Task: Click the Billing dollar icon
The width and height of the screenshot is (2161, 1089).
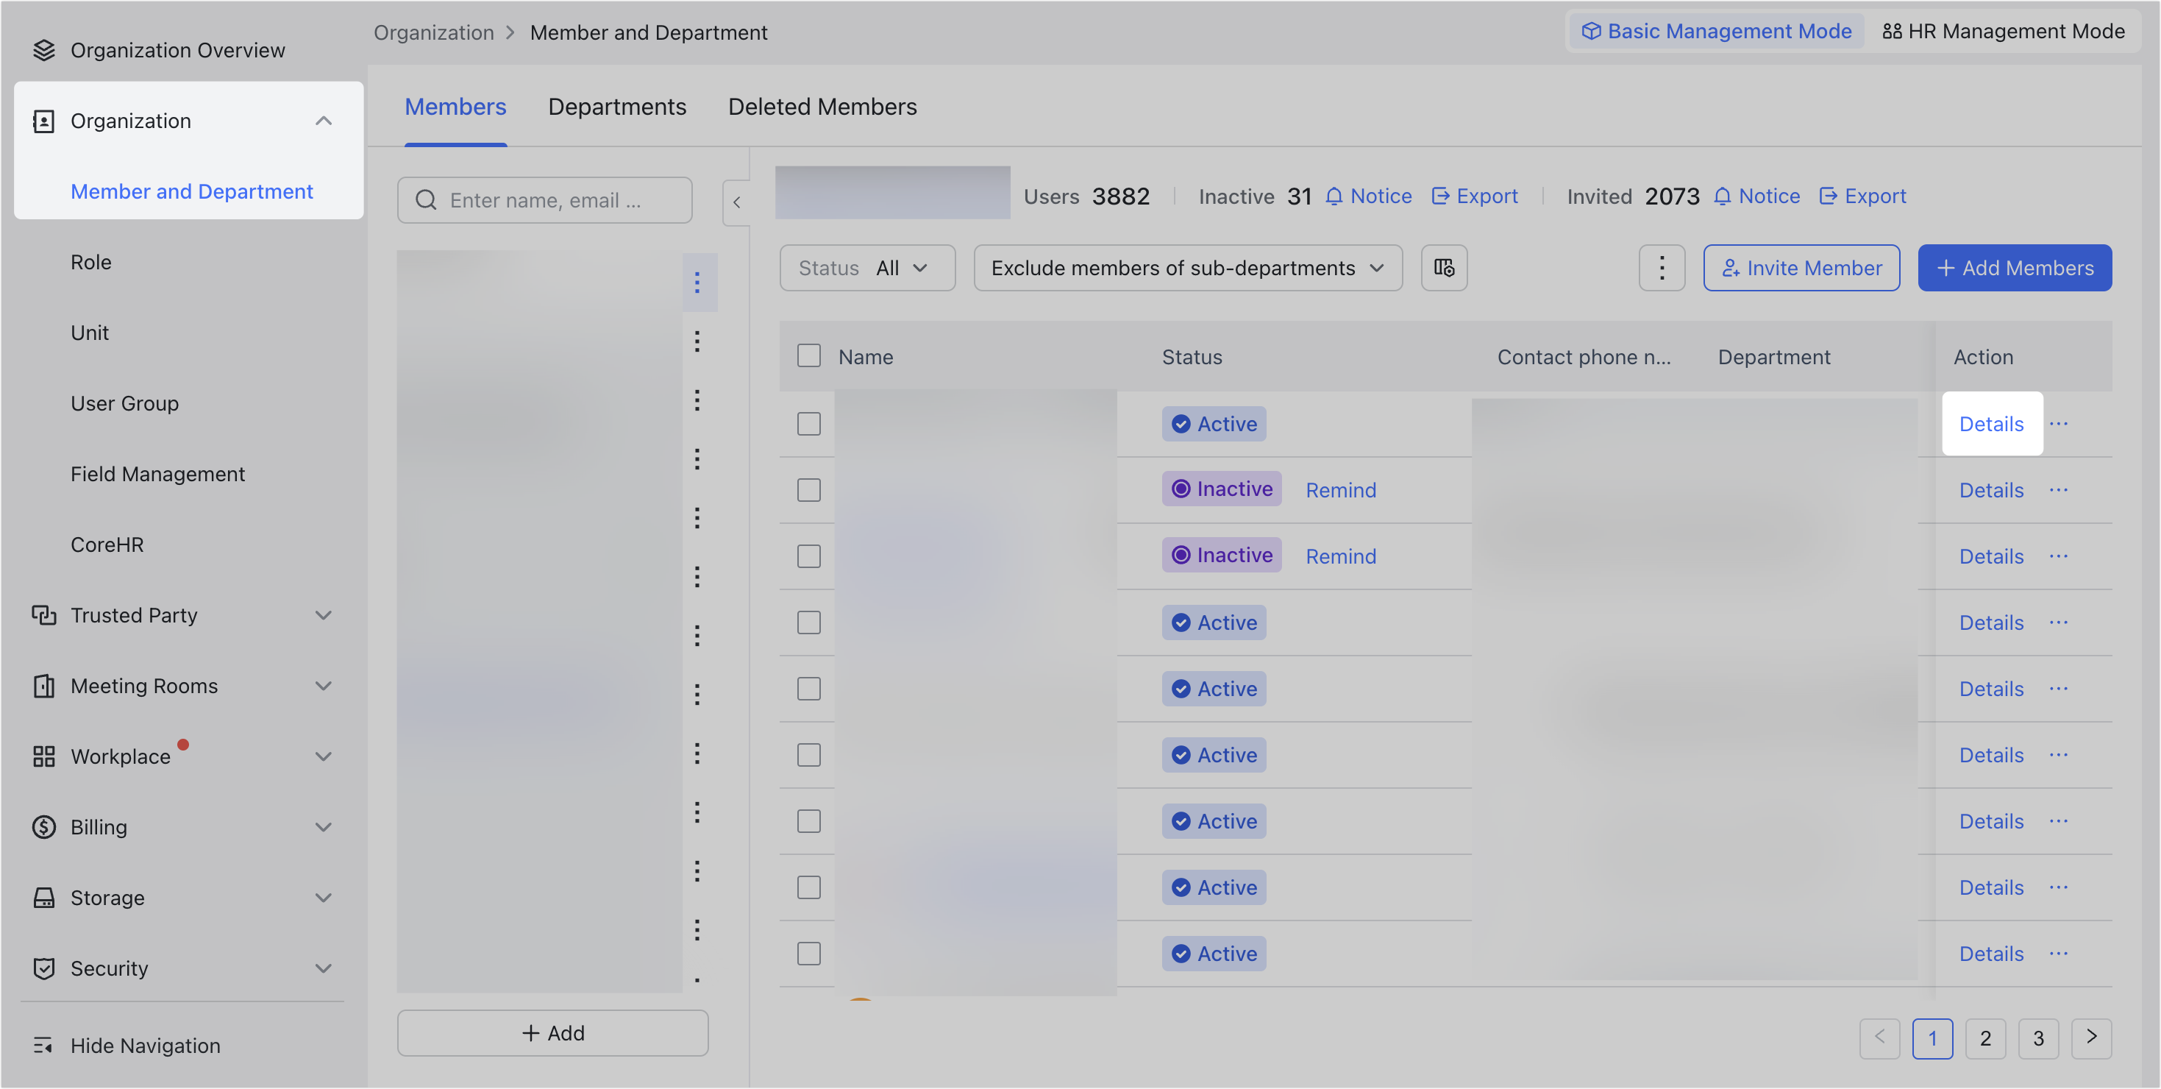Action: [43, 826]
